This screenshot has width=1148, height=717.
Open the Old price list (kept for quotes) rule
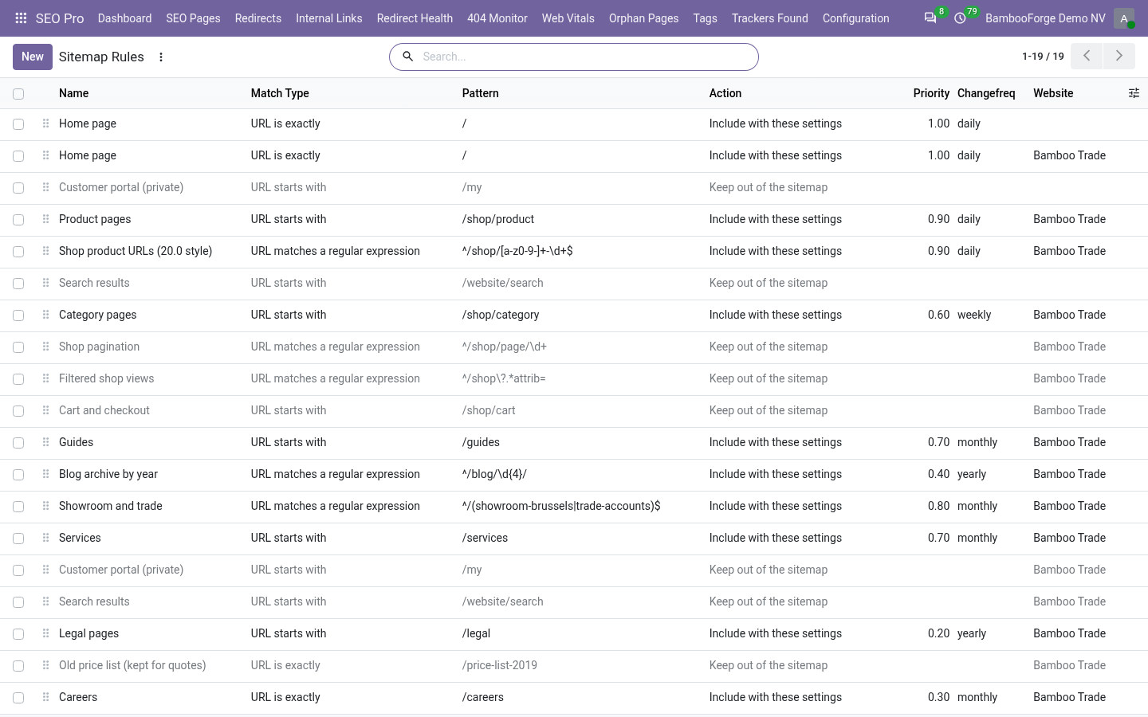coord(132,665)
